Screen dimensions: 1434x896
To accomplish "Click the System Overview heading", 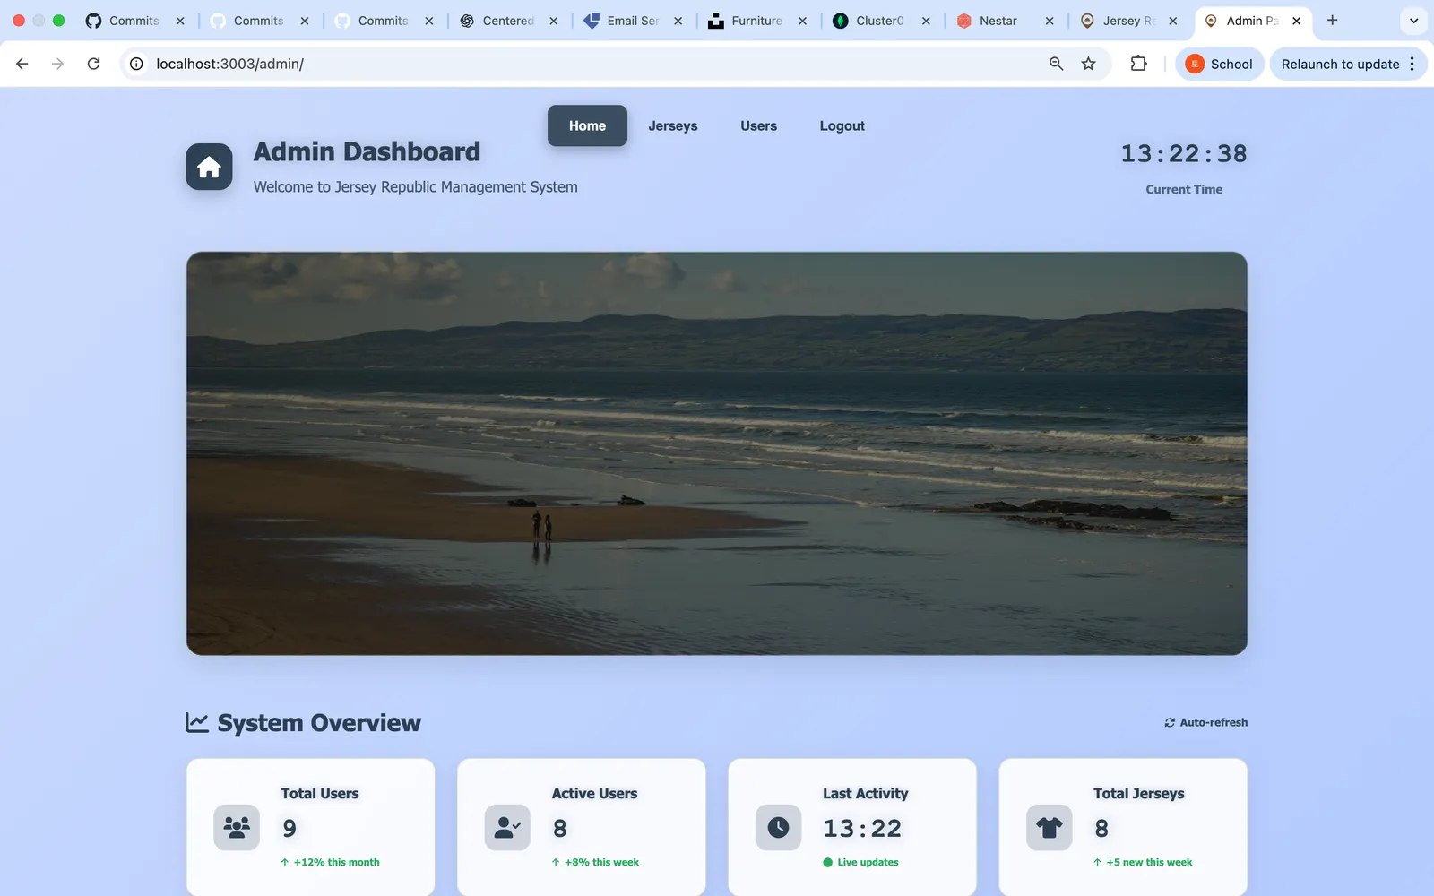I will (319, 722).
